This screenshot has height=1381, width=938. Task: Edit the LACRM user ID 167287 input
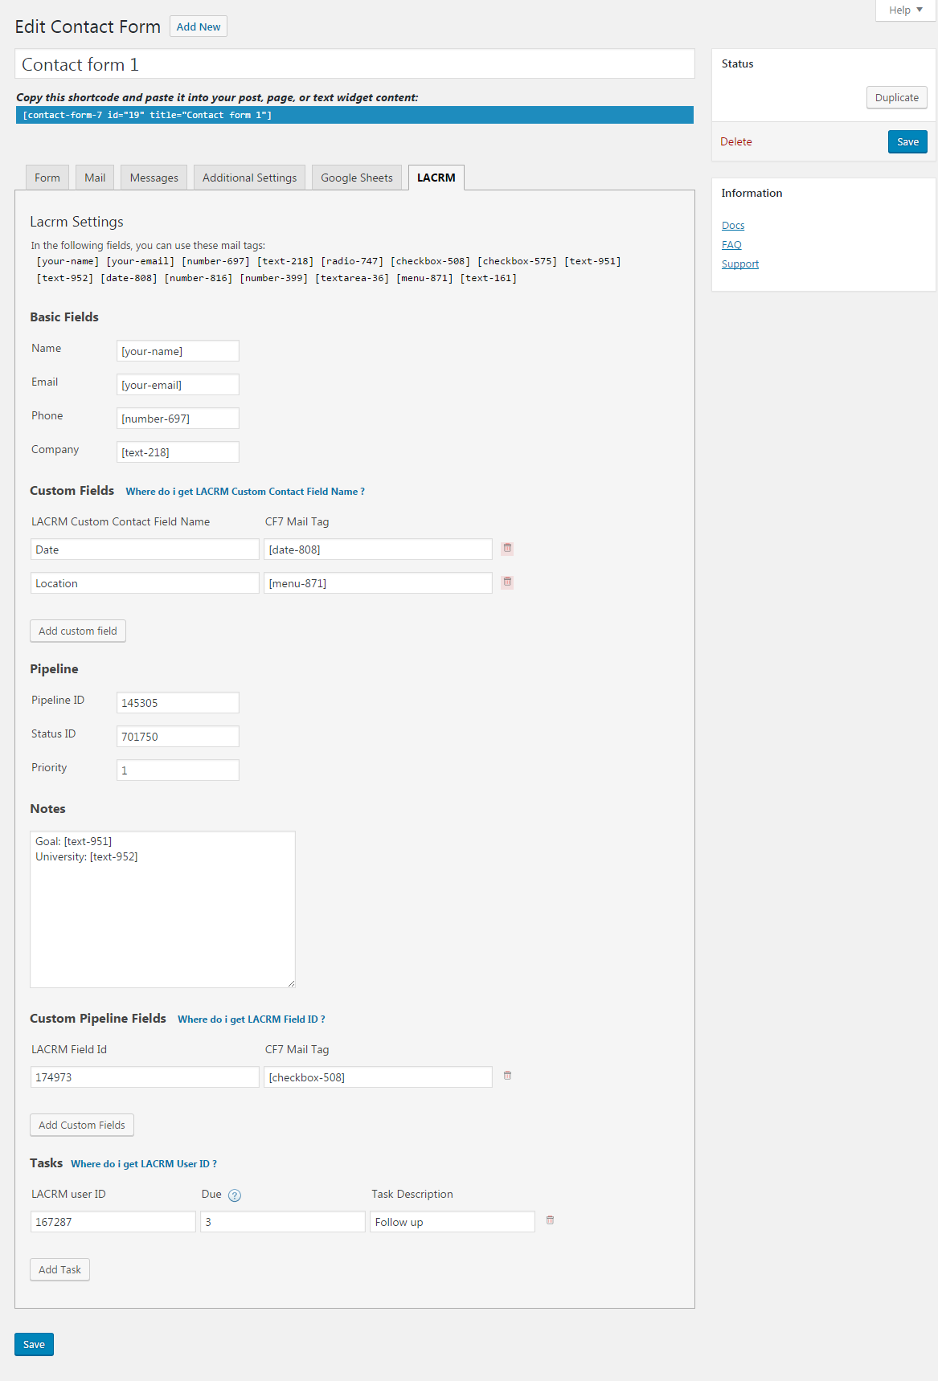click(113, 1222)
